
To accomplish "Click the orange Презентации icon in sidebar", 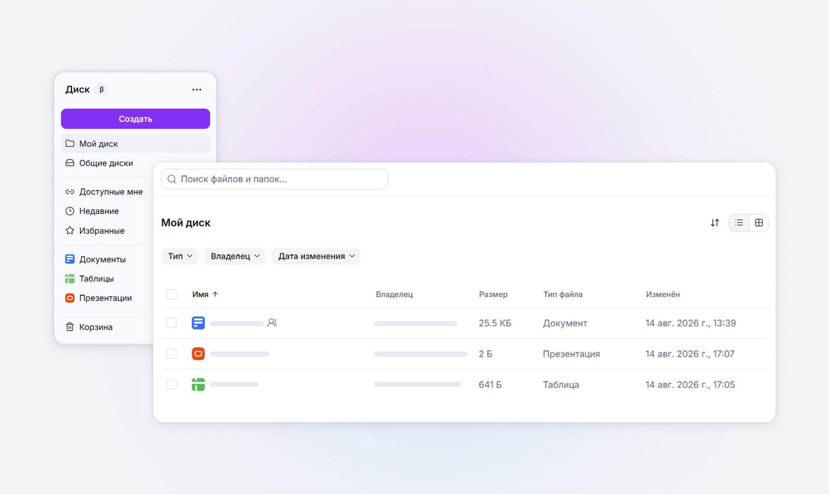I will 70,298.
